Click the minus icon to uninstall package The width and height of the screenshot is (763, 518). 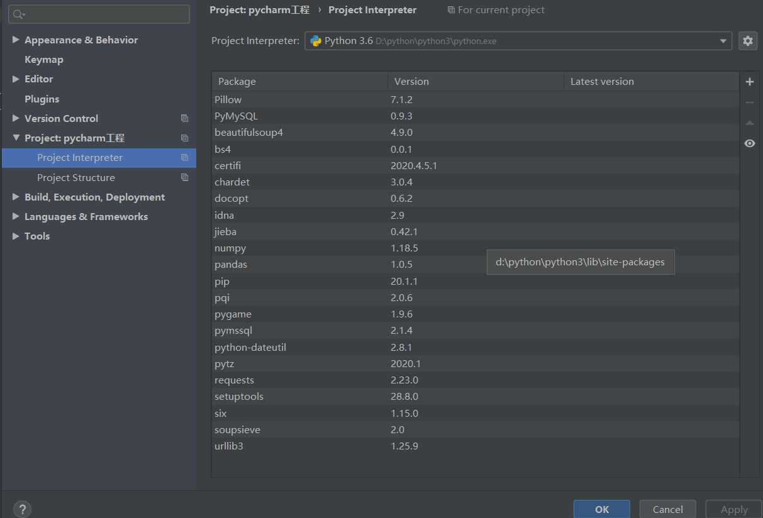[x=749, y=102]
